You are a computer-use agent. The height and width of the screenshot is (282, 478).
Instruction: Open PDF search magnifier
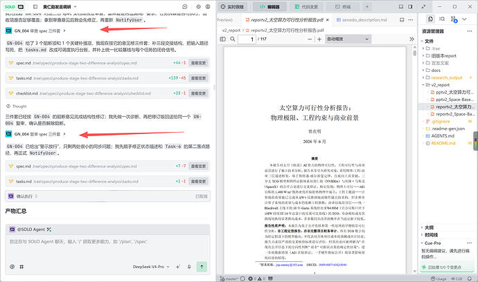tap(233, 39)
